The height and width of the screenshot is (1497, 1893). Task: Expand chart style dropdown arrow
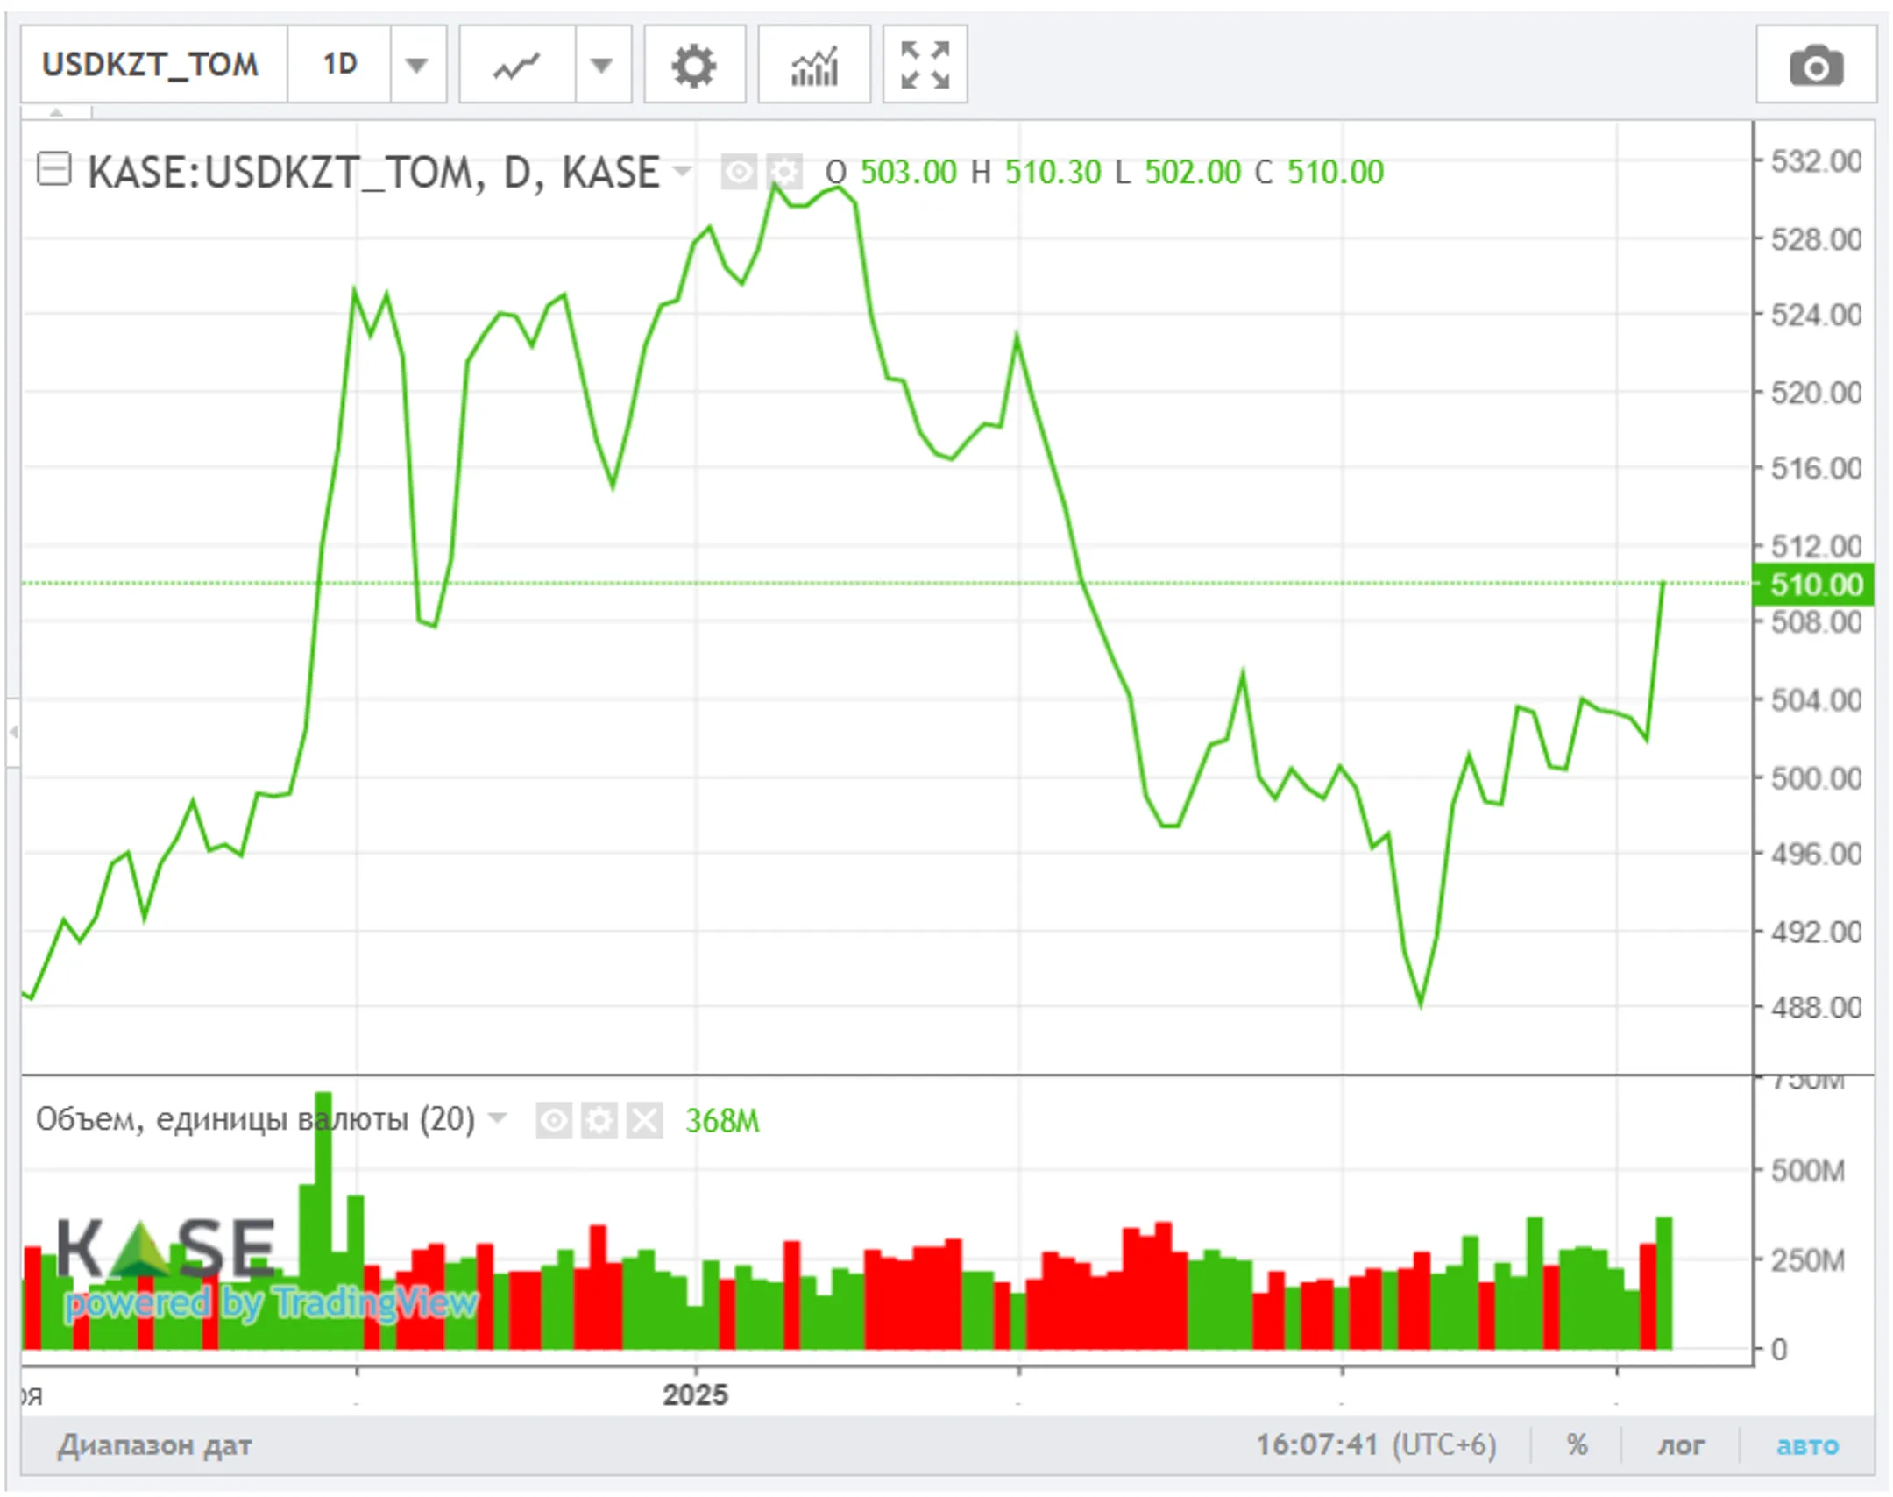[601, 66]
